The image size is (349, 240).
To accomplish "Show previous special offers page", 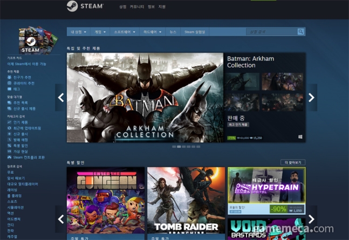I will point(61,219).
